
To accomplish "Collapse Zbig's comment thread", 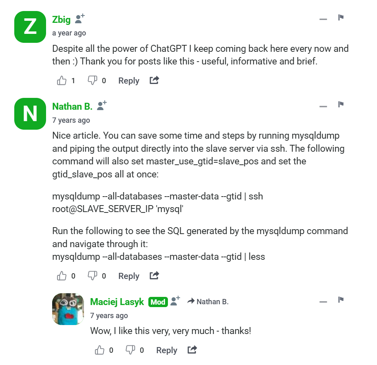I will 323,19.
